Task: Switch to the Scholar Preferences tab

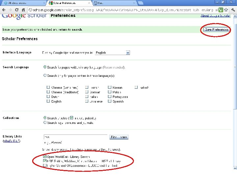Action: click(x=69, y=3)
